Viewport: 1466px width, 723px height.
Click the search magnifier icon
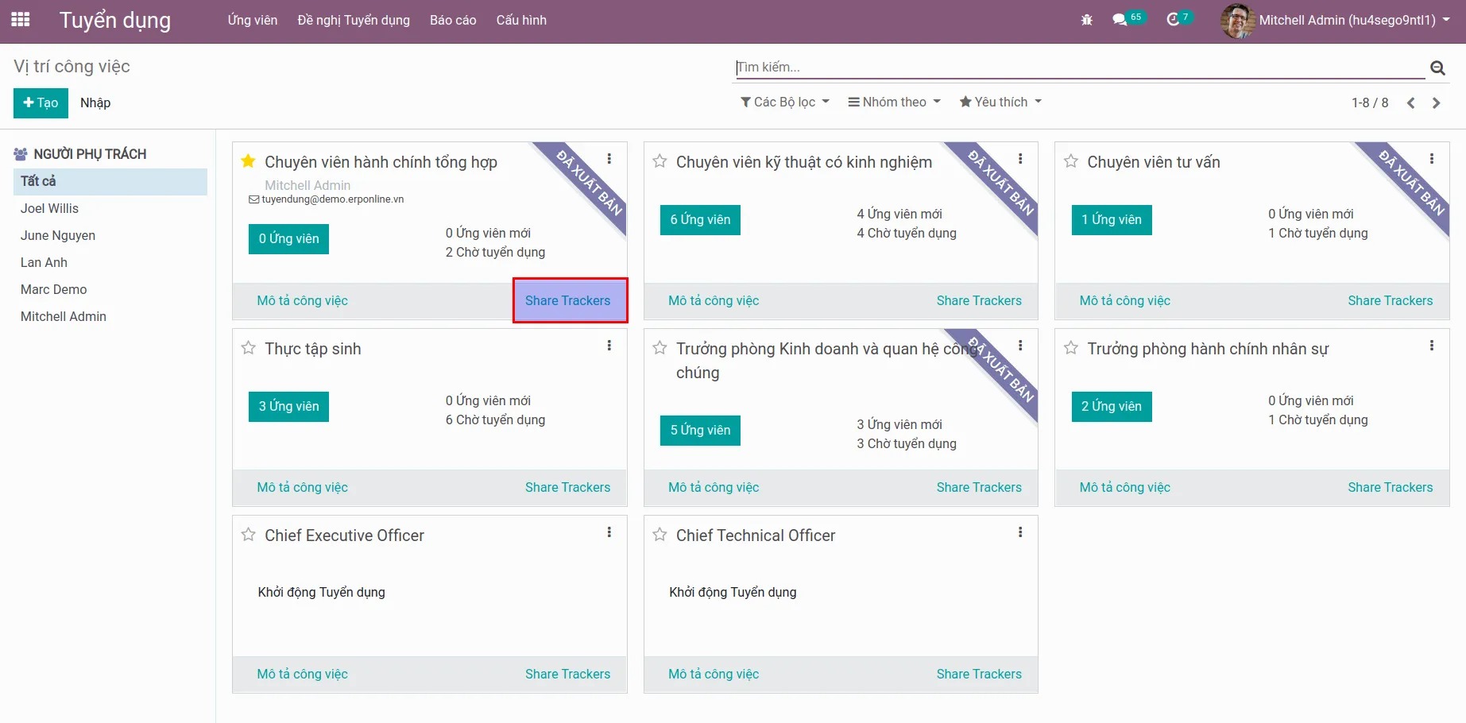(x=1437, y=68)
